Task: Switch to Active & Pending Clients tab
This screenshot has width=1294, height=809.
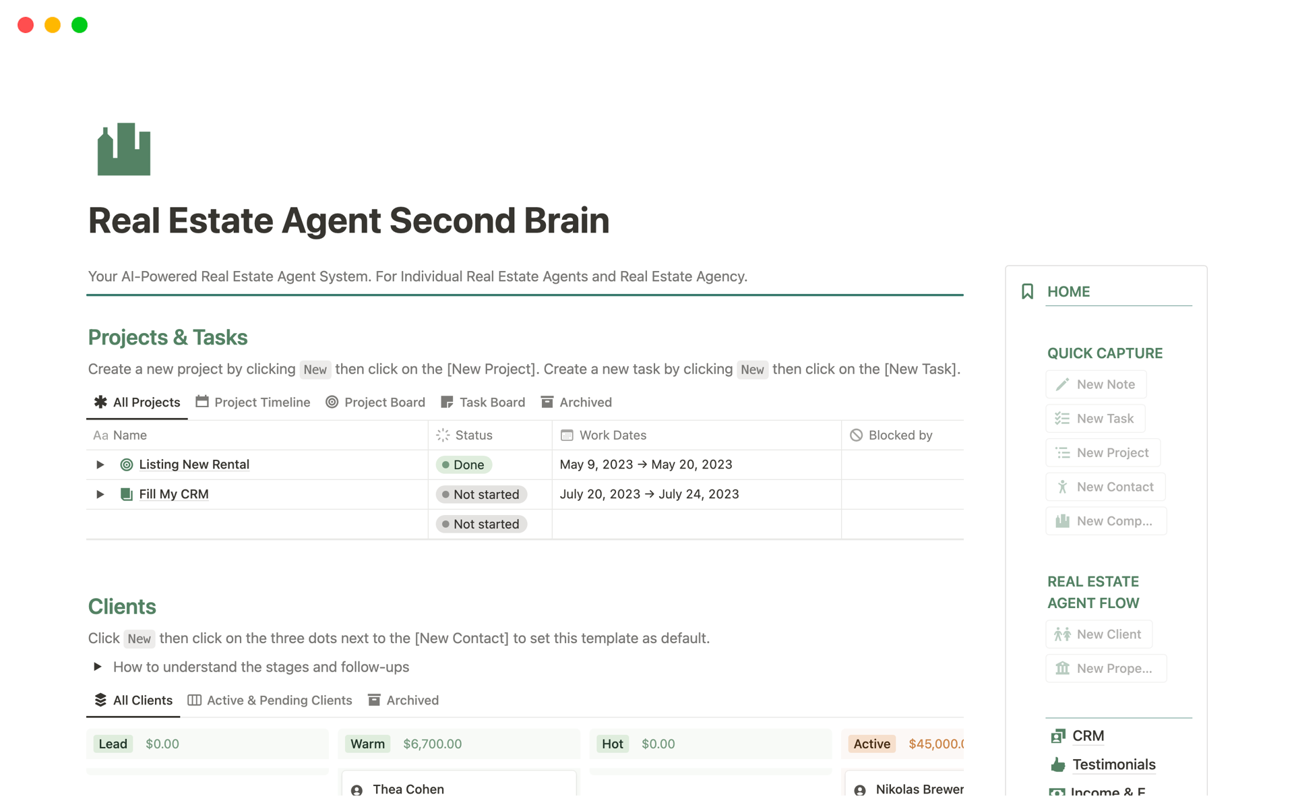Action: tap(270, 700)
